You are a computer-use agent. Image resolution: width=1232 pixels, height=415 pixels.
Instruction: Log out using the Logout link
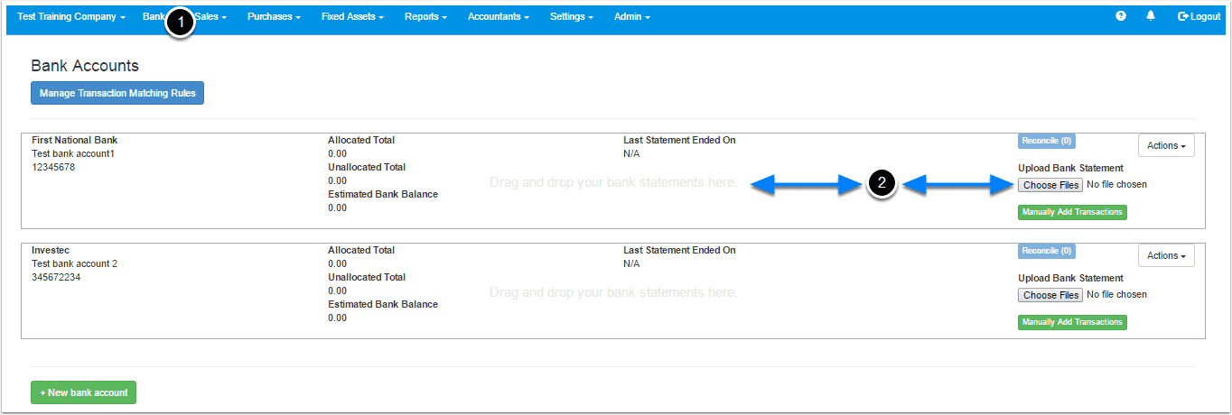coord(1199,16)
